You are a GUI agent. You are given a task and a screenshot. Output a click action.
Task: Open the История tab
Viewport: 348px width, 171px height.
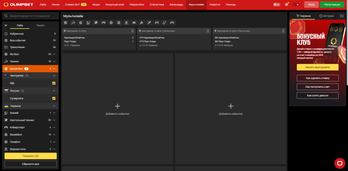pos(326,16)
